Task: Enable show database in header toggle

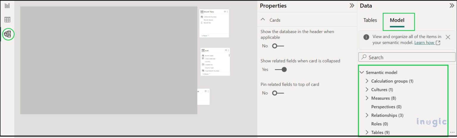Action: coord(278,46)
